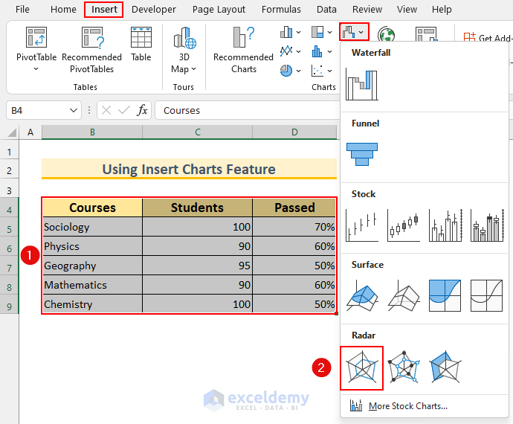Insert a Table
Screen dimensions: 513x424
[x=141, y=44]
